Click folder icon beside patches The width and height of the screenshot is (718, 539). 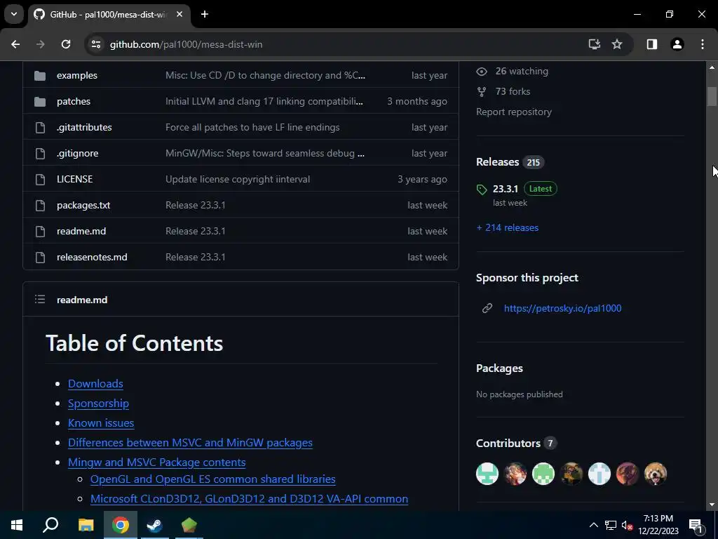coord(40,101)
